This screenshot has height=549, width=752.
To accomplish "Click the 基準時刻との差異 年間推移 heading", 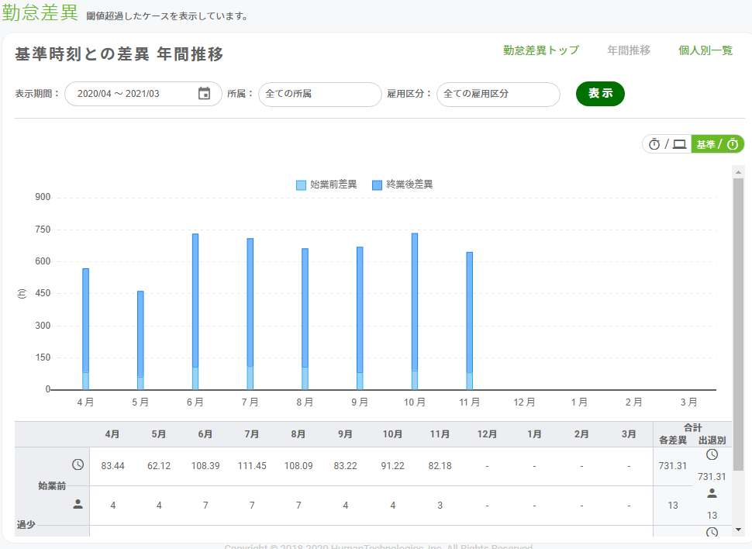I will coord(119,54).
